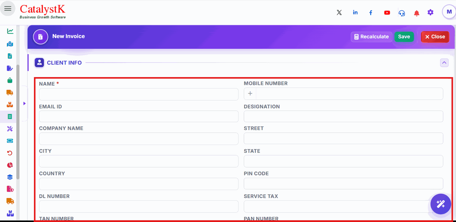The image size is (456, 222).
Task: Open the map location sidebar icon
Action: (x=10, y=44)
